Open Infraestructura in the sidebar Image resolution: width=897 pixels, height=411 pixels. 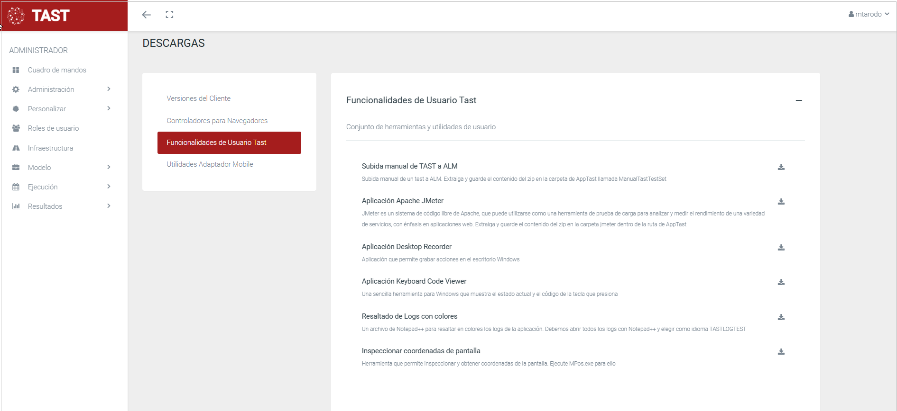tap(50, 148)
